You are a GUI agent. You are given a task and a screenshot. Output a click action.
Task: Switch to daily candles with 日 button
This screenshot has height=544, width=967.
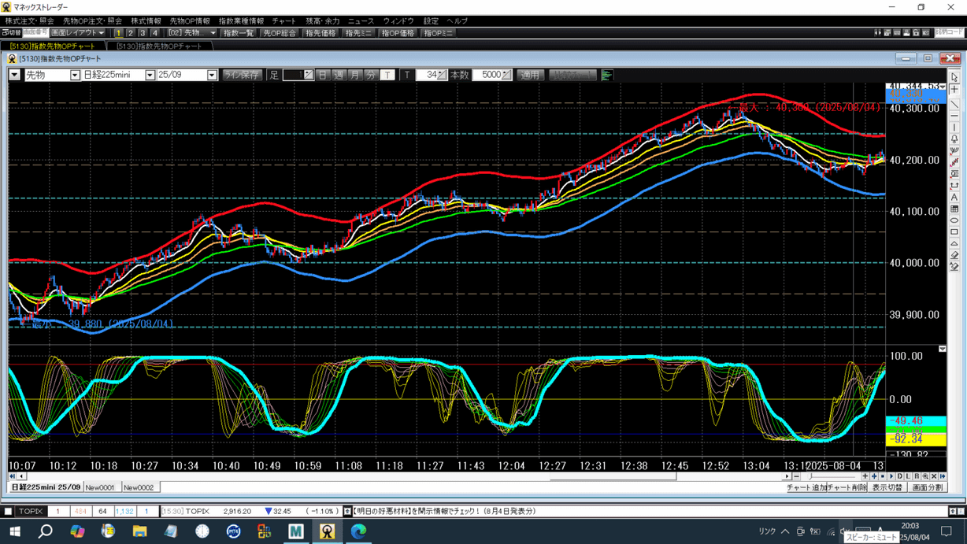point(323,75)
